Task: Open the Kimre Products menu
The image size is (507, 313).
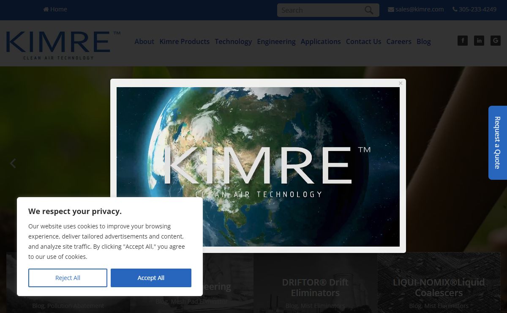Action: [184, 41]
